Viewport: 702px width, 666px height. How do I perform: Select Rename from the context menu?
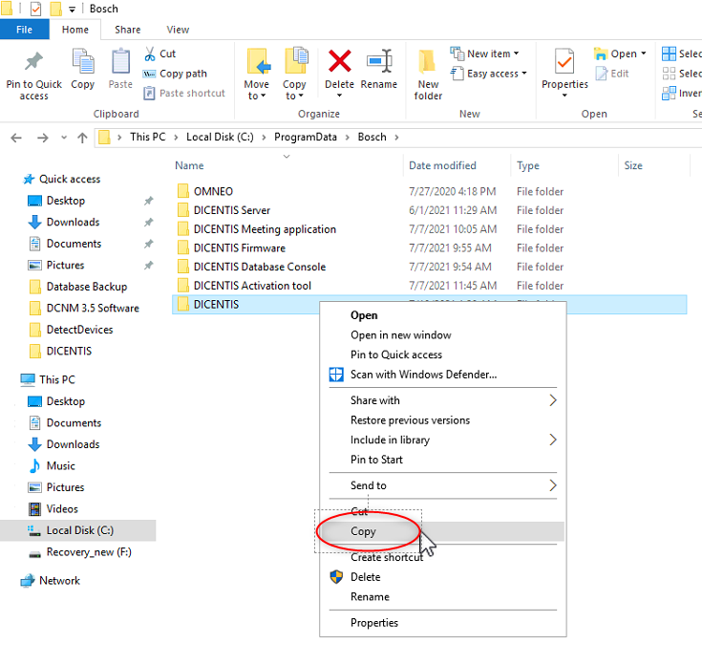click(370, 597)
